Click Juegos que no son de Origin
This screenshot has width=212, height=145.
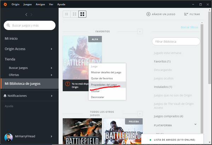click(x=173, y=95)
